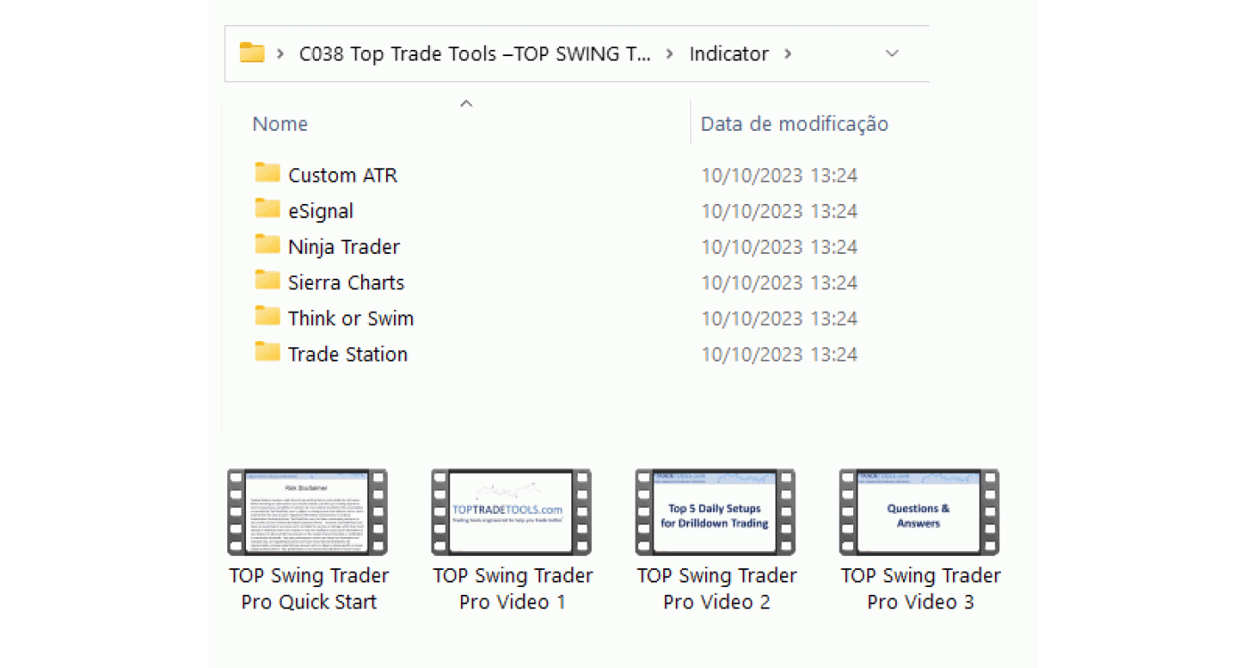The height and width of the screenshot is (668, 1248).
Task: Click the Trade Station folder icon
Action: pos(267,352)
